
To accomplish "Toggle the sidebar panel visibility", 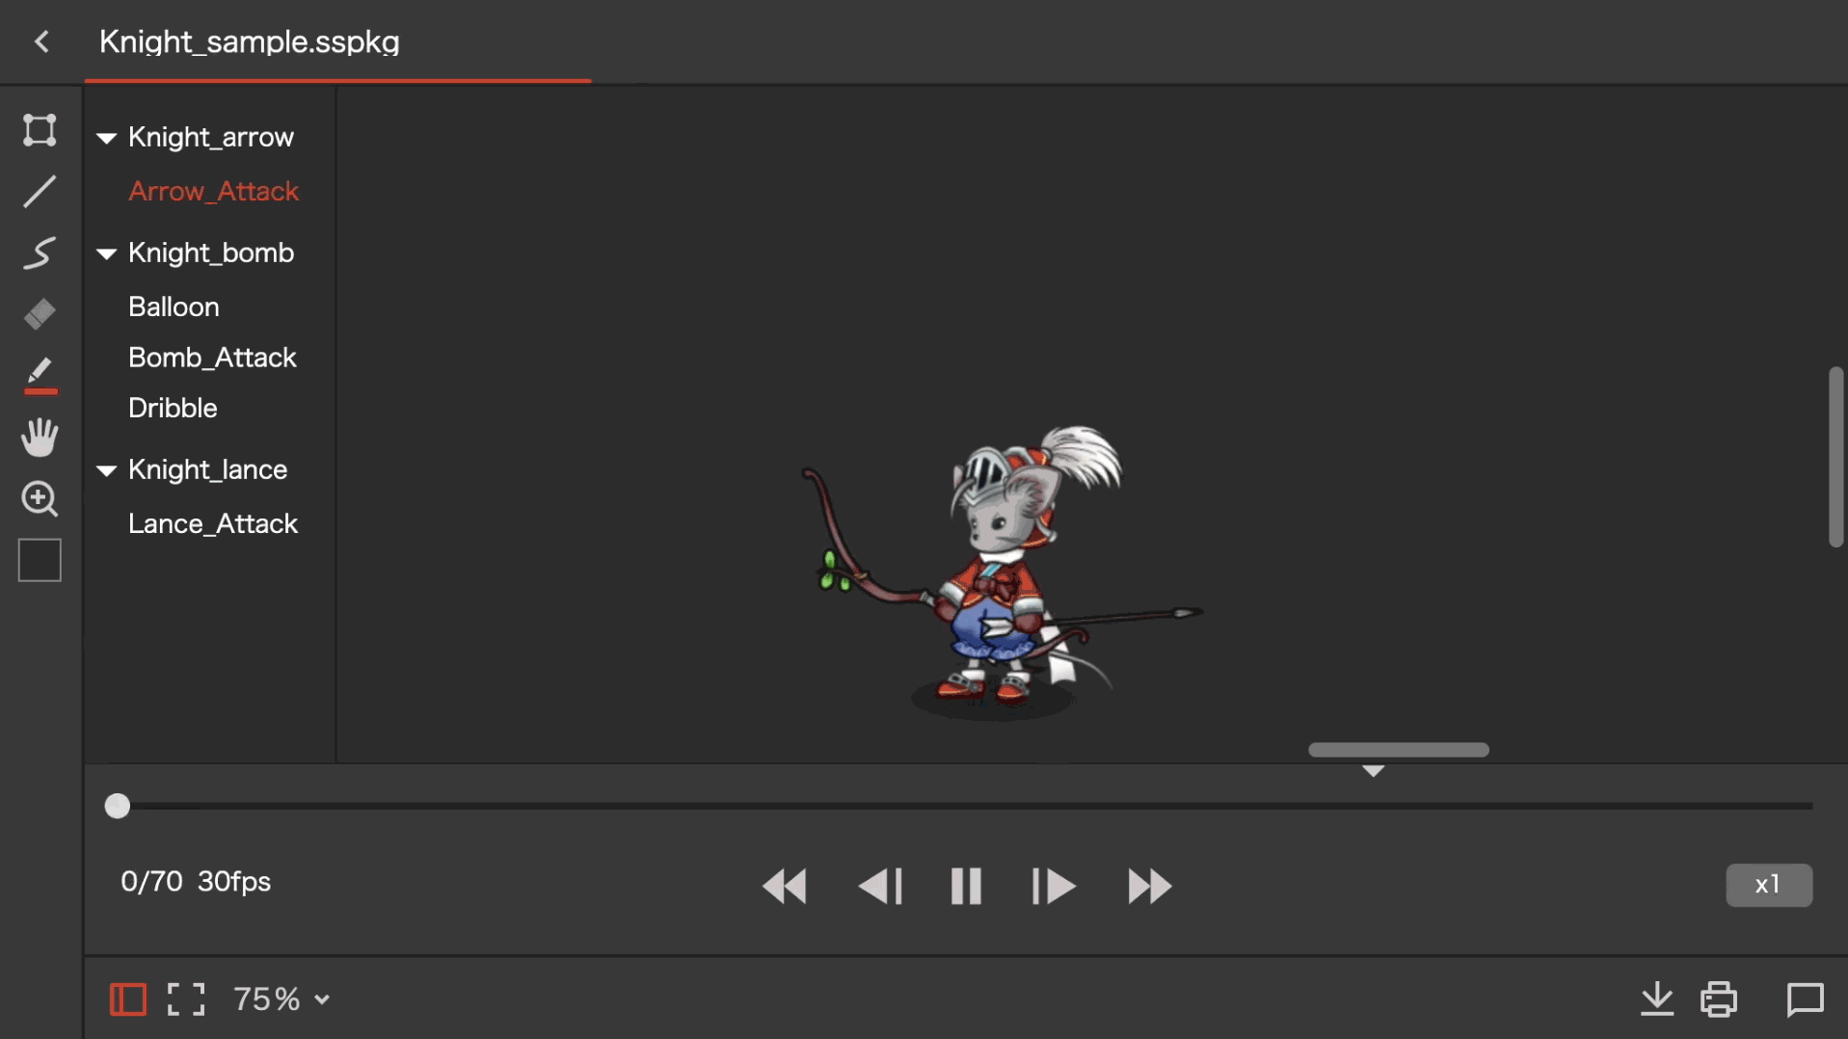I will tap(127, 999).
